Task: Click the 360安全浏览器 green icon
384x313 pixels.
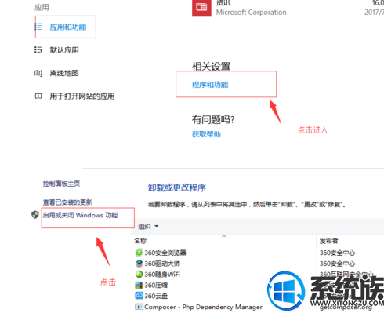Action: coord(139,253)
